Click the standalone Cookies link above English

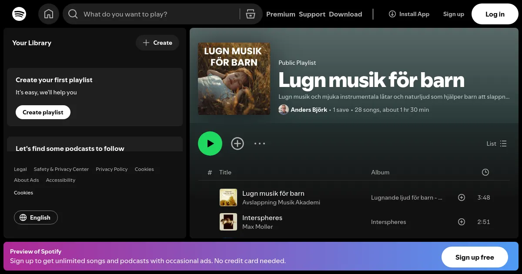23,193
